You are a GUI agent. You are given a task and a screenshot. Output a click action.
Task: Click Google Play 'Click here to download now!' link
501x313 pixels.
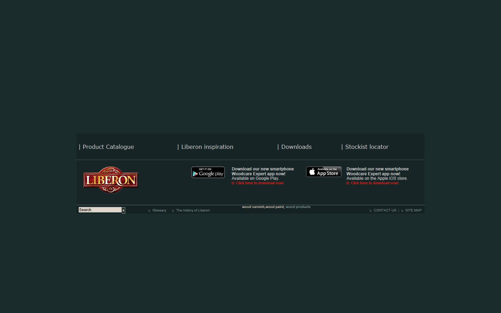coord(260,183)
